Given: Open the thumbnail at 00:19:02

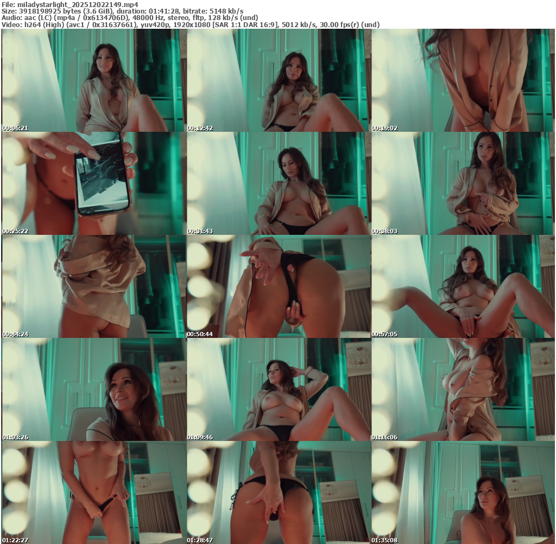Looking at the screenshot, I should [463, 80].
